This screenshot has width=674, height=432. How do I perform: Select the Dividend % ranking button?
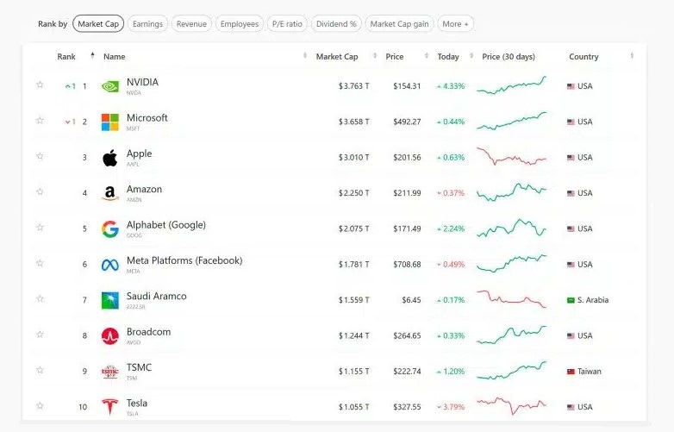[x=336, y=24]
